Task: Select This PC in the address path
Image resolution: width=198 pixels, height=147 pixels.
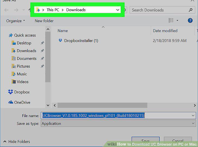Action: (x=53, y=10)
